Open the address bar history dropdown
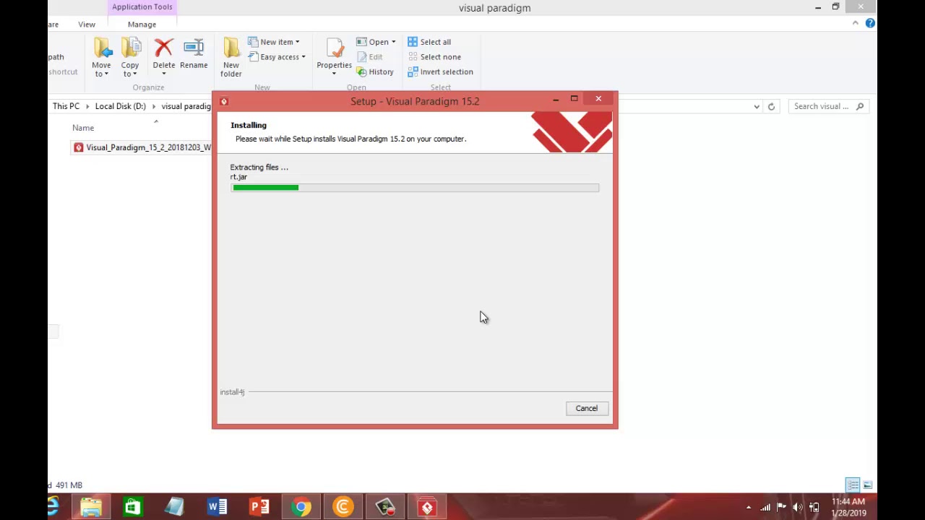The height and width of the screenshot is (520, 925). (x=757, y=107)
